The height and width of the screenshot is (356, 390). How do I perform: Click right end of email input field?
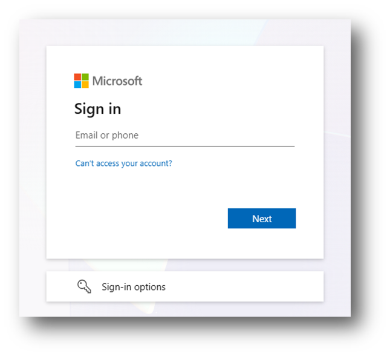tap(286, 136)
